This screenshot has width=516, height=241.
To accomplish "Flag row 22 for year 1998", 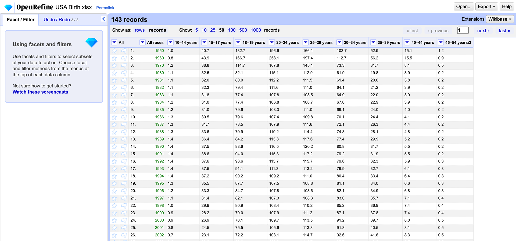I will pos(124,206).
